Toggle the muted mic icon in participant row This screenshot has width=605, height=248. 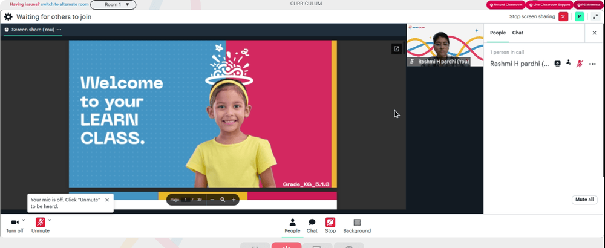pos(580,64)
